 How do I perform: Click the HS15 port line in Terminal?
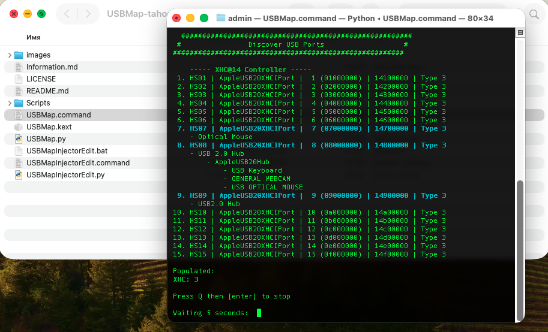tap(309, 254)
